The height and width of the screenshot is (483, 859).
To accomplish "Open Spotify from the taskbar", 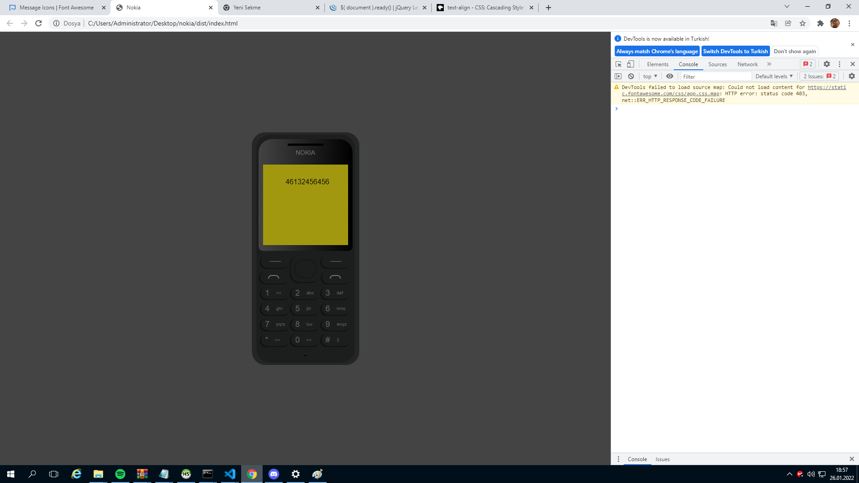I will [120, 474].
